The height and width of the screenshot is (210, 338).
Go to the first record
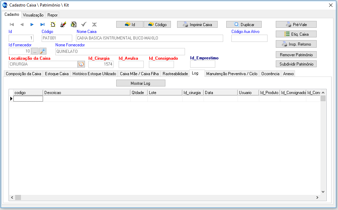click(12, 24)
